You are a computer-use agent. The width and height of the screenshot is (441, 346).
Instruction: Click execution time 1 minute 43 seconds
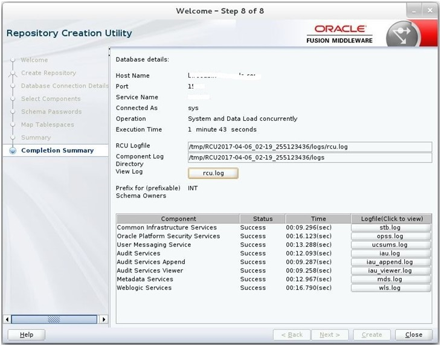coord(222,130)
